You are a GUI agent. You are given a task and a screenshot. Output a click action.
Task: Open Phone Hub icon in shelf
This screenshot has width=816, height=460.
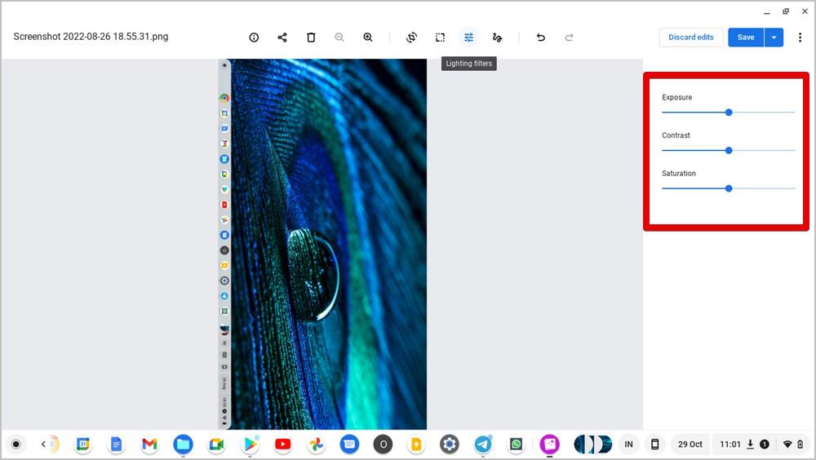(x=655, y=445)
